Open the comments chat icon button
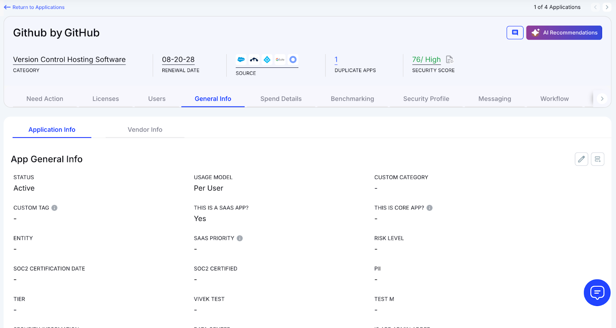This screenshot has height=328, width=616. point(515,33)
